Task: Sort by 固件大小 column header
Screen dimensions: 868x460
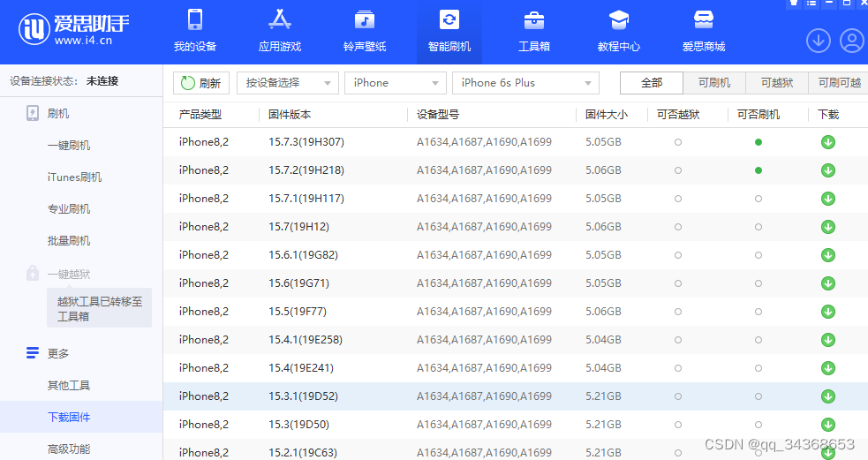Action: pos(607,115)
